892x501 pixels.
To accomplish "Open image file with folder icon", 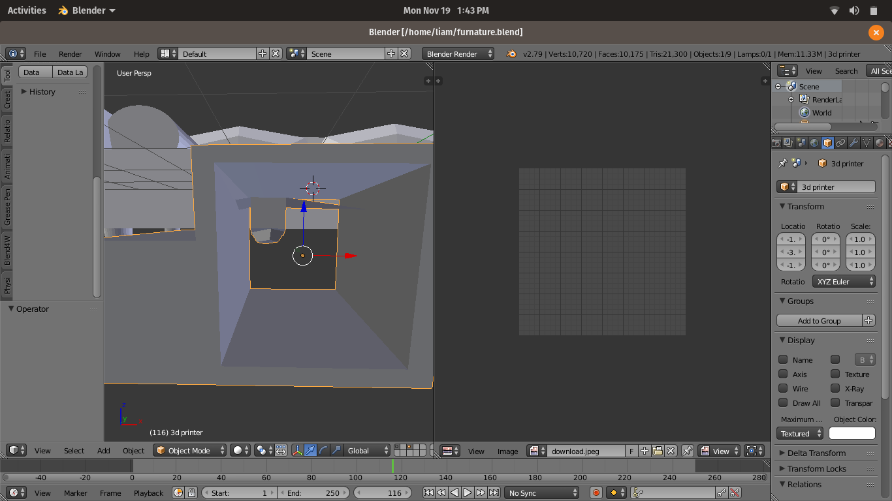I will coord(658,451).
